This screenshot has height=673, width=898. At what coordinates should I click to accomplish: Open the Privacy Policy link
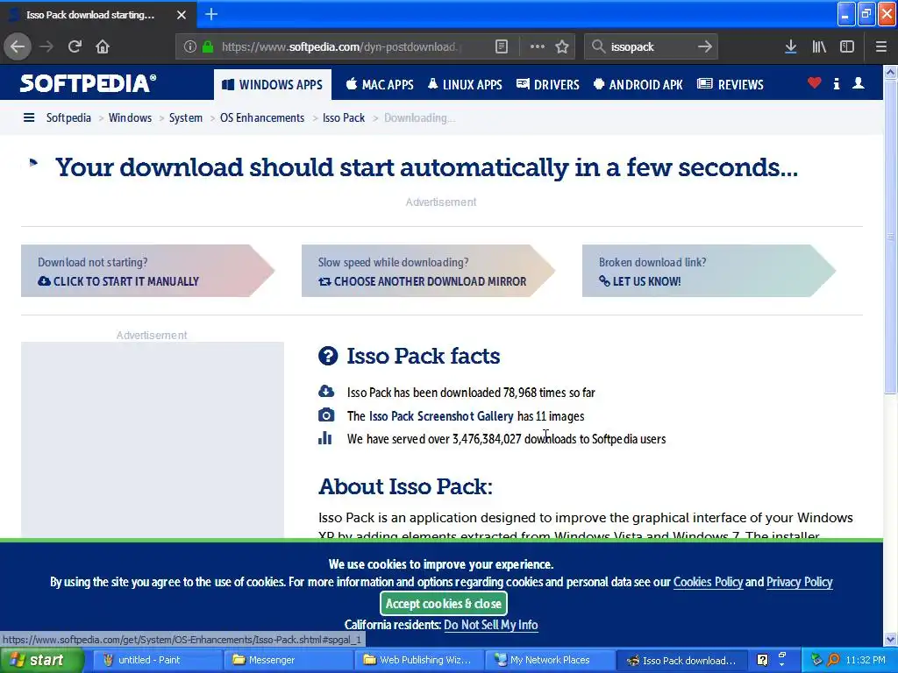(x=799, y=582)
